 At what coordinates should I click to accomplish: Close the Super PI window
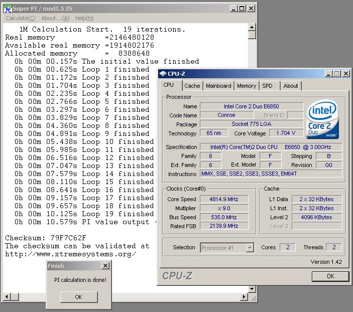click(251, 9)
